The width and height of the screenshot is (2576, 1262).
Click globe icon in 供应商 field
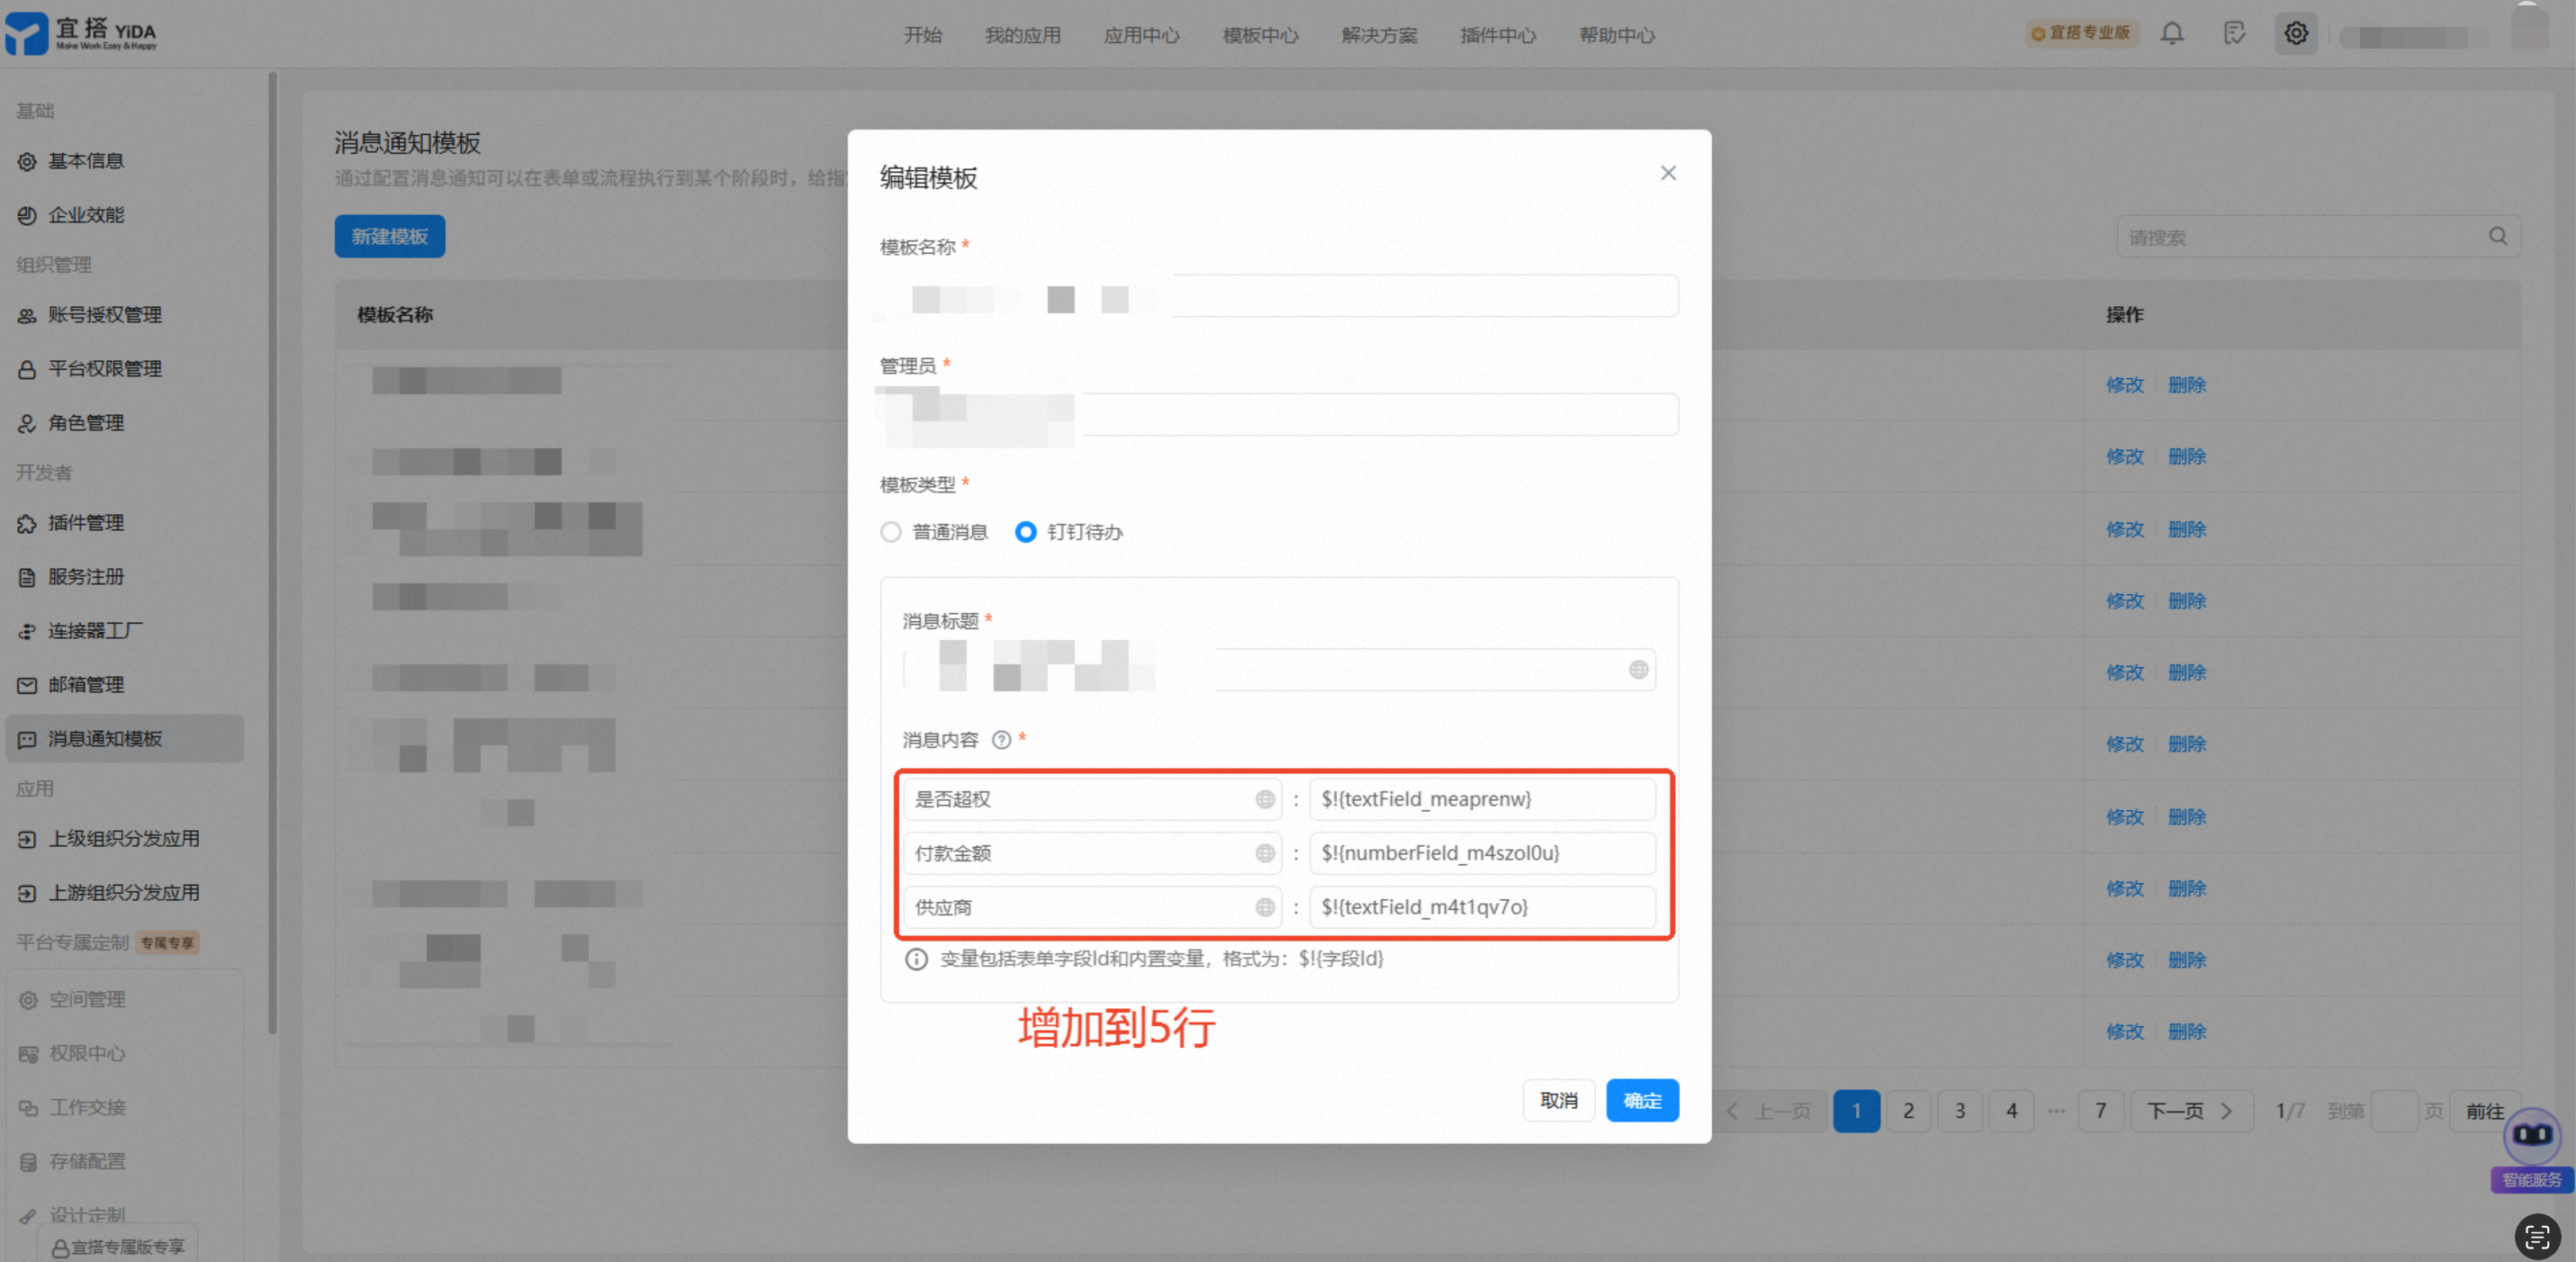click(x=1264, y=907)
